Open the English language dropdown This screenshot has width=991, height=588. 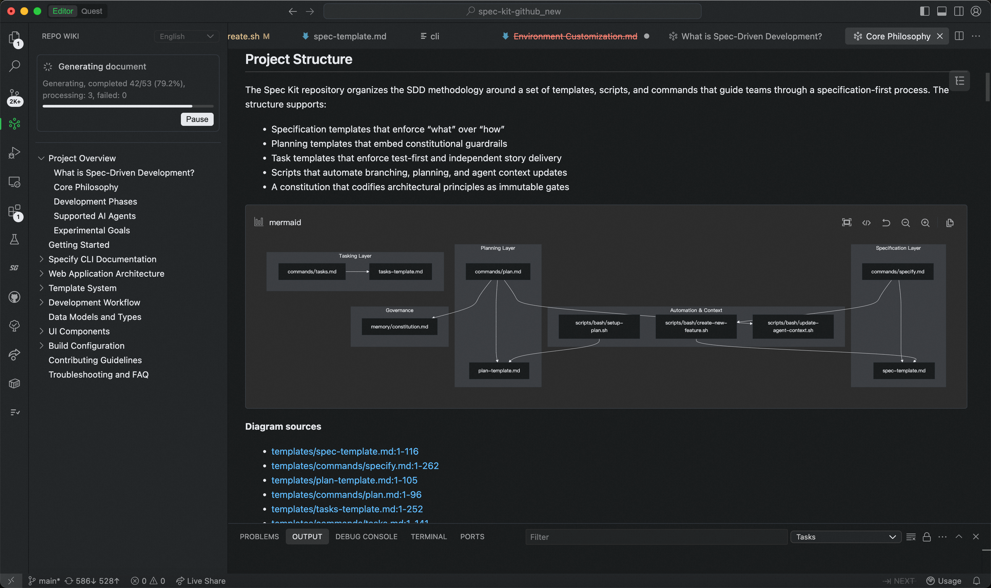point(186,36)
